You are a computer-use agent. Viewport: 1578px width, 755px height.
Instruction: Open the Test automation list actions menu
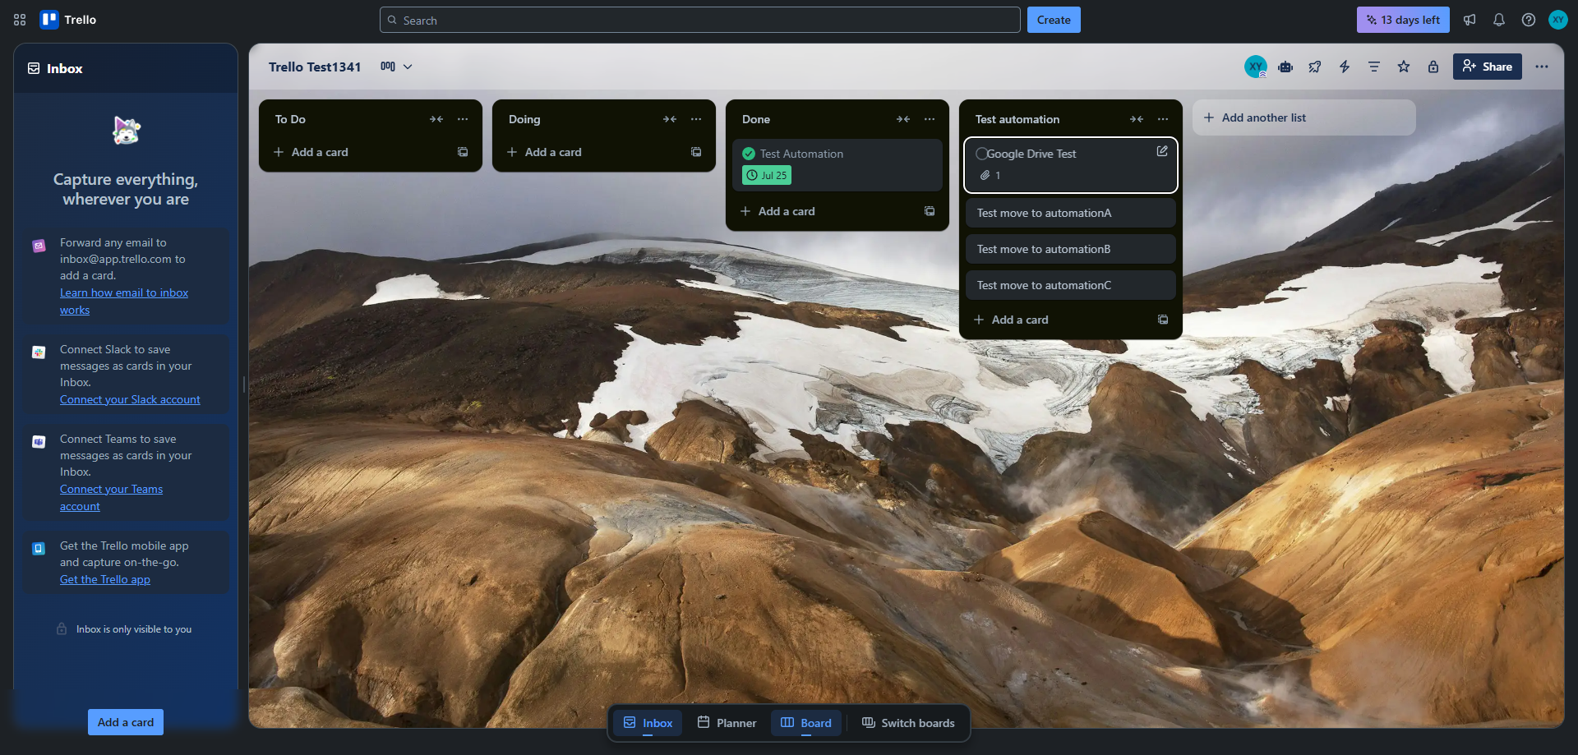click(x=1163, y=119)
